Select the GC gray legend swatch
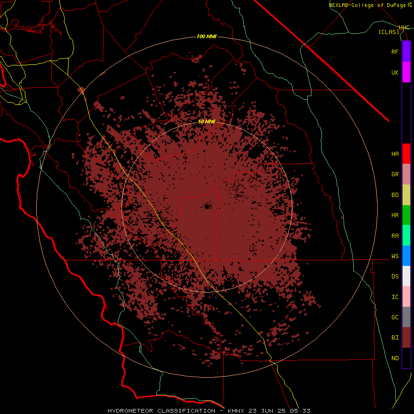This screenshot has height=414, width=414. pyautogui.click(x=406, y=317)
